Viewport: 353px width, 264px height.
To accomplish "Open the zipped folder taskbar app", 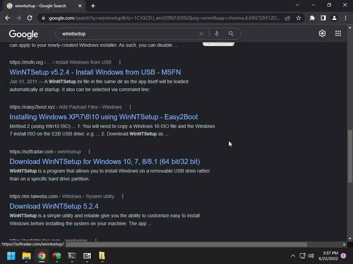I will [102, 256].
